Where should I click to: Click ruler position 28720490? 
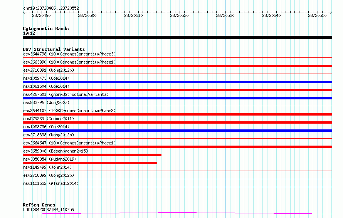[41, 15]
